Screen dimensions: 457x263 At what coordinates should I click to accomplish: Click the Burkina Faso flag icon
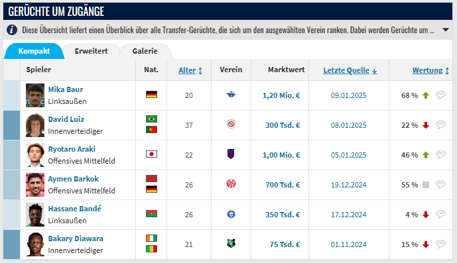tap(151, 214)
